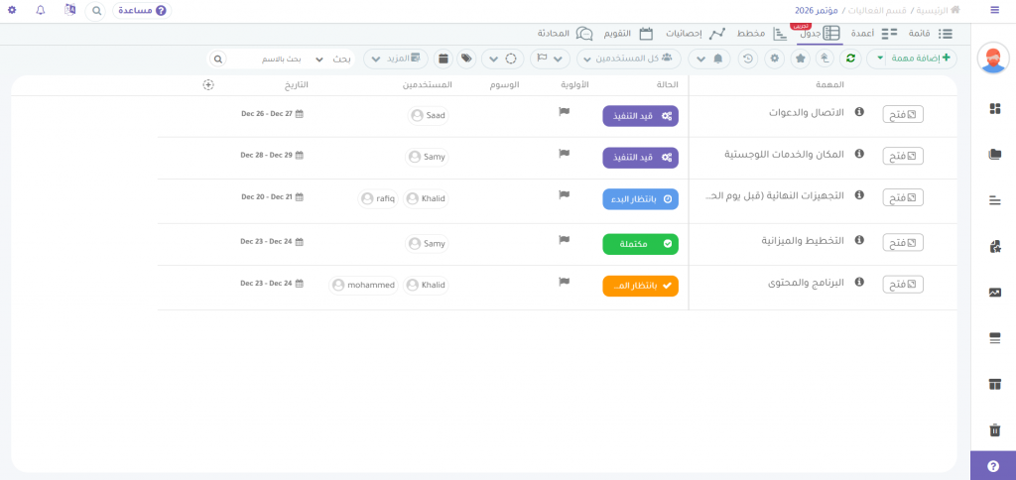Click the refresh icon in the toolbar
This screenshot has width=1016, height=480.
click(x=850, y=59)
